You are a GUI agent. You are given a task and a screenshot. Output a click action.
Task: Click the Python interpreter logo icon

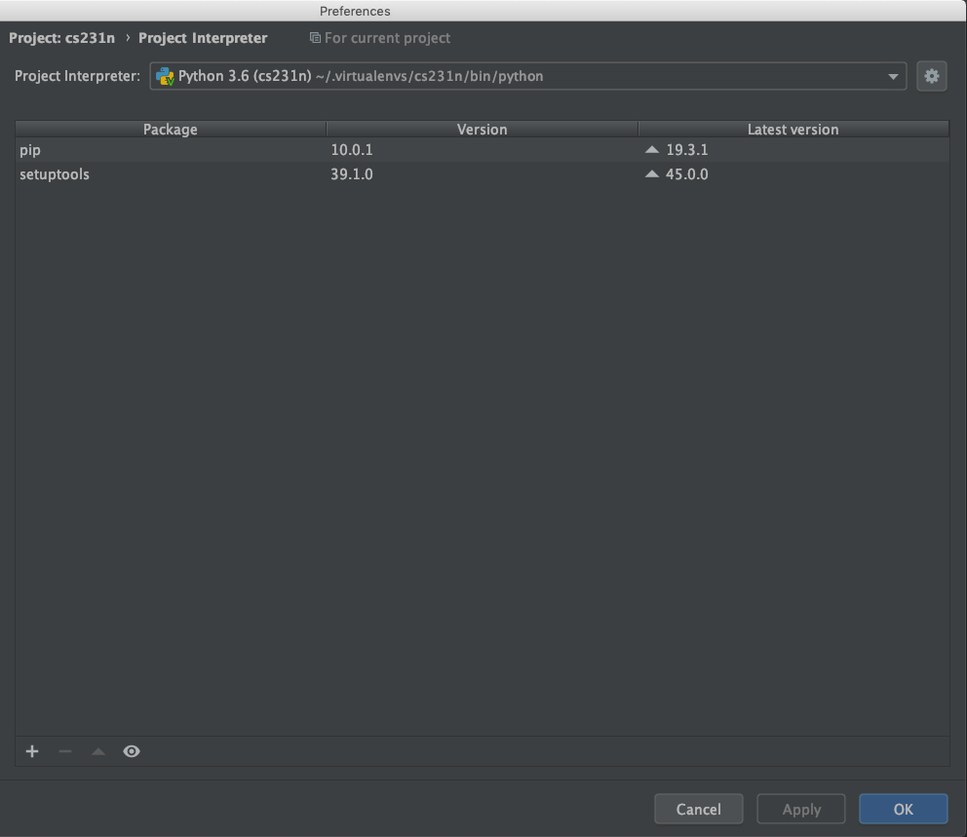[x=165, y=76]
